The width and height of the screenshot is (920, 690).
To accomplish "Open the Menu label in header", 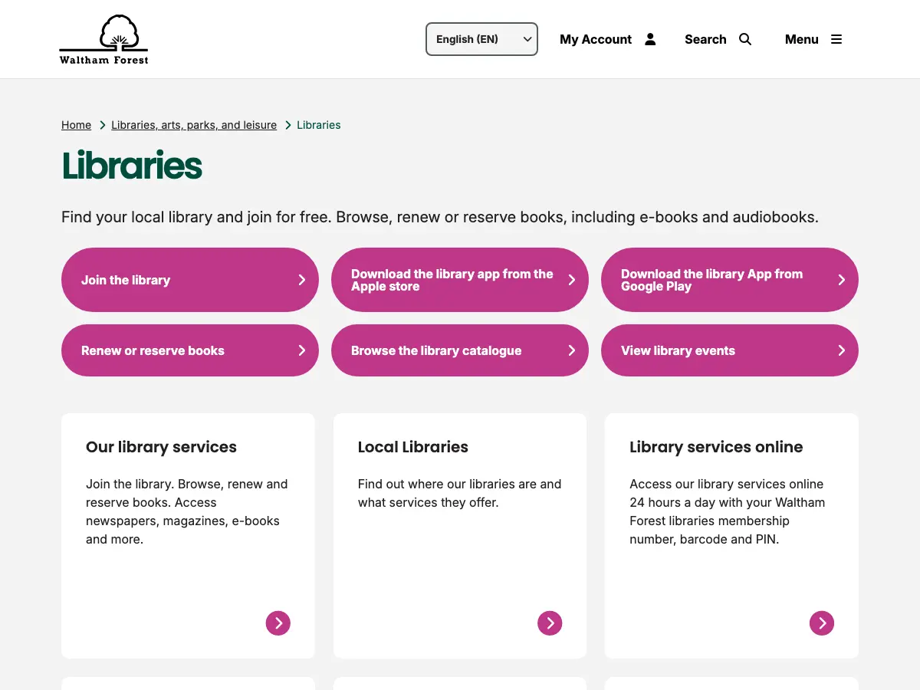I will tap(802, 39).
